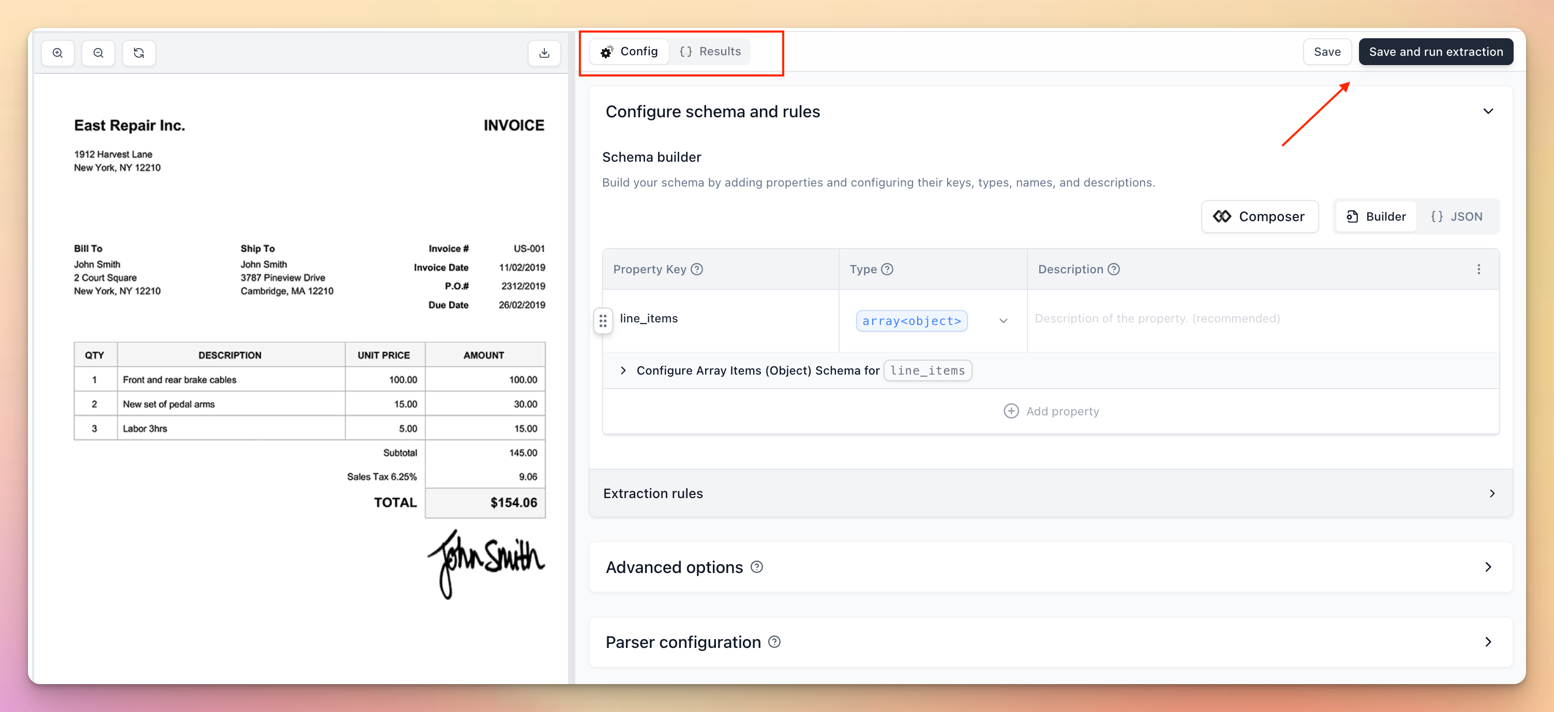Image resolution: width=1554 pixels, height=712 pixels.
Task: Click the drag handle beside line_items
Action: [603, 320]
